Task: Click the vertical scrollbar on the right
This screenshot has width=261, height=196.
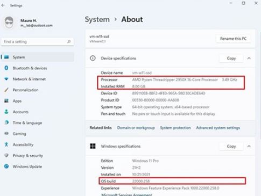Action: coord(260,84)
